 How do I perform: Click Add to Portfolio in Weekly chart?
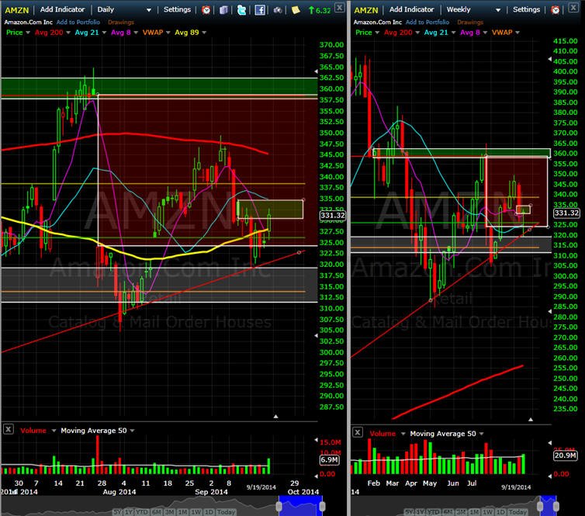point(427,23)
